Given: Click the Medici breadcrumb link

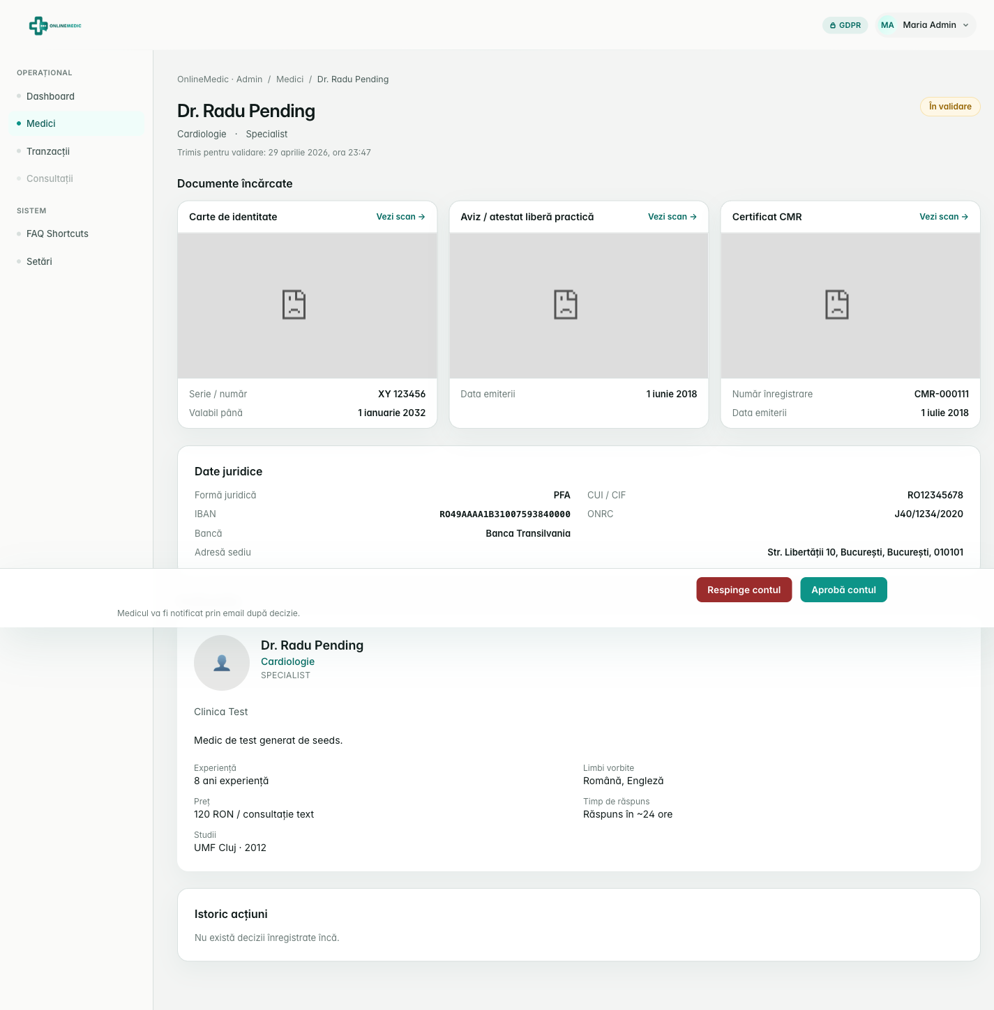Looking at the screenshot, I should point(289,79).
